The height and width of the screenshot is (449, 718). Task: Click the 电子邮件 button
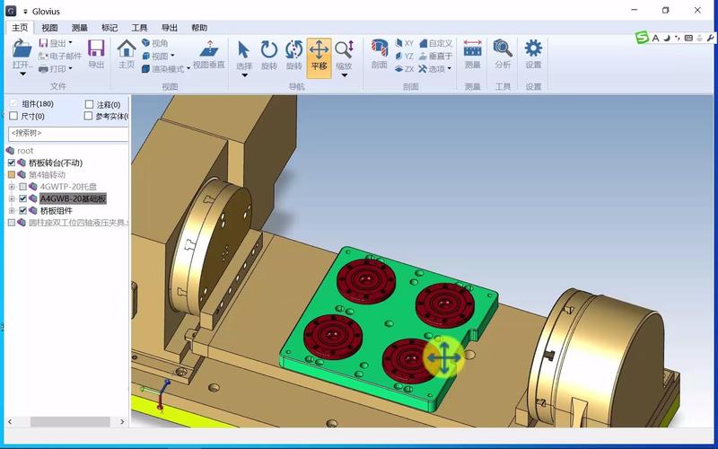(60, 56)
